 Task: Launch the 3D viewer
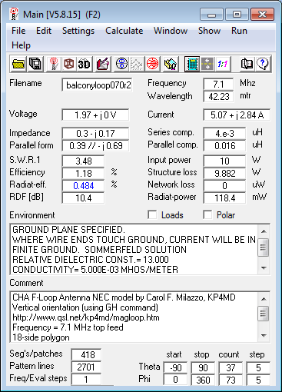click(85, 64)
